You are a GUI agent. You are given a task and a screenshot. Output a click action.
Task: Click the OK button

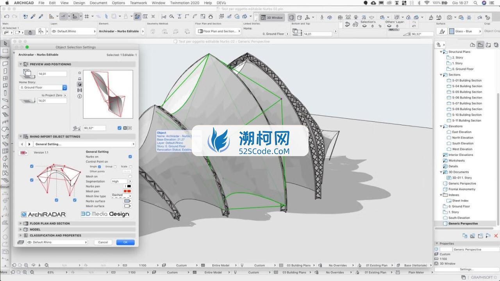(125, 242)
